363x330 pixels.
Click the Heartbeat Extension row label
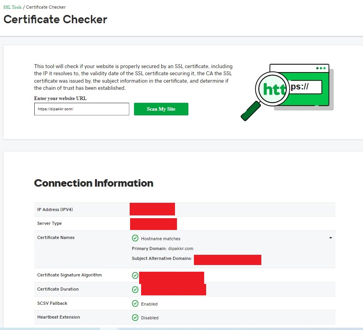(59, 317)
